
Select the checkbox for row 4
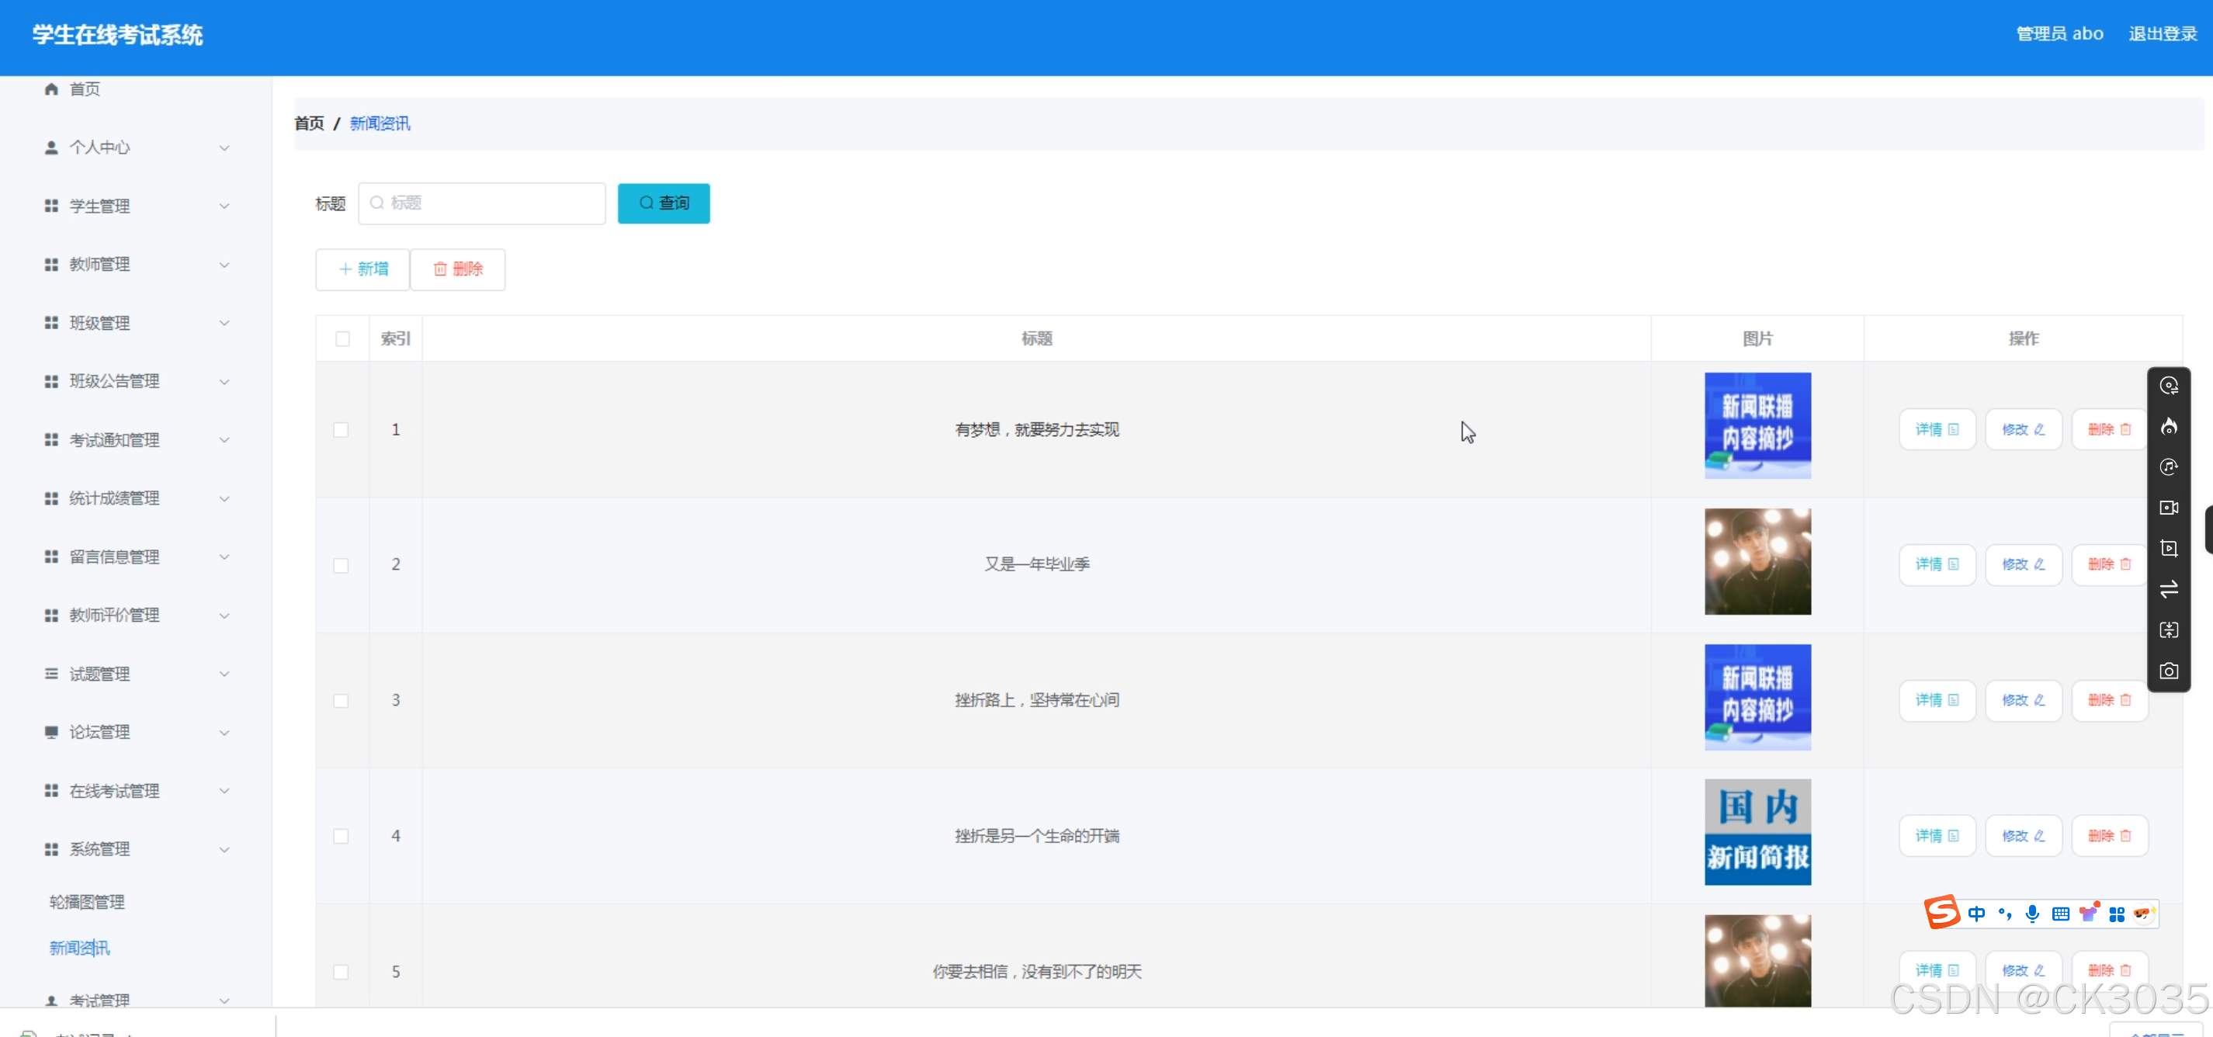coord(341,836)
